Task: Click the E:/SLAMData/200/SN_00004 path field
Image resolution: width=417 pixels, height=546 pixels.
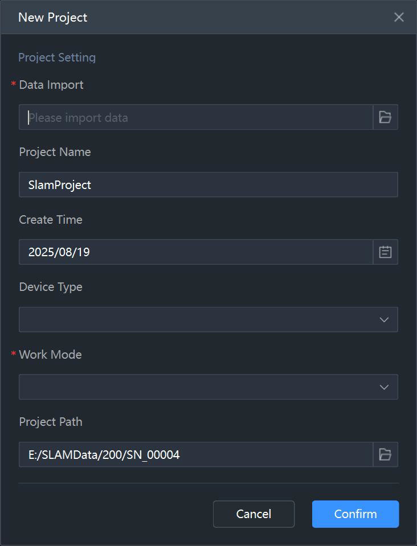Action: click(x=196, y=454)
